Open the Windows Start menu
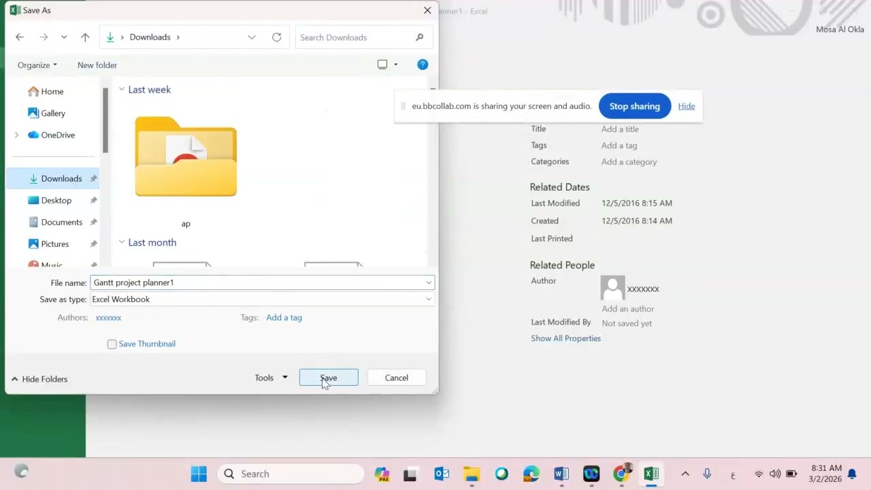The image size is (871, 490). [x=199, y=474]
